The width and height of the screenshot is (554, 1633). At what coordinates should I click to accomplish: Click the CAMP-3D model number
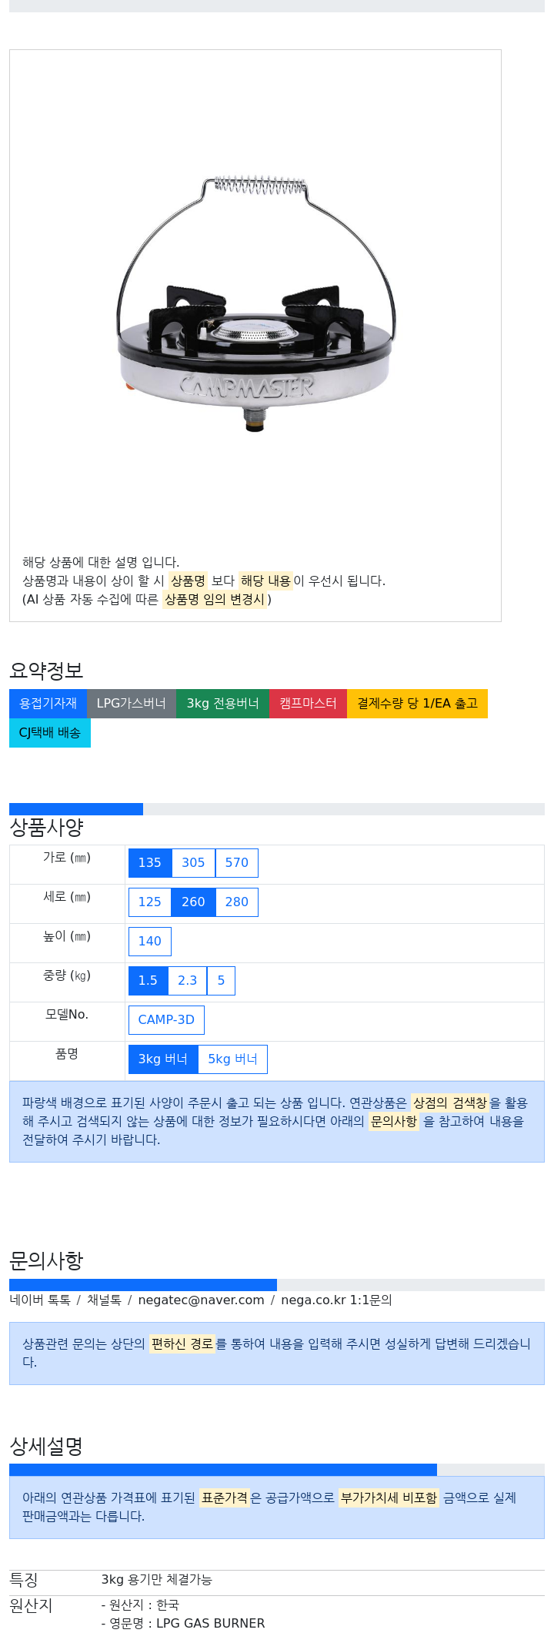(x=166, y=1020)
